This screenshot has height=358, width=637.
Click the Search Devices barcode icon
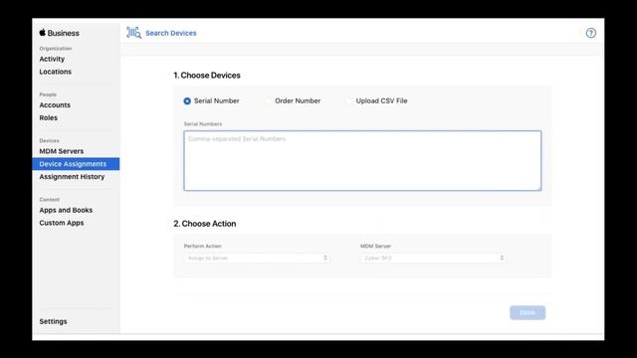pyautogui.click(x=133, y=33)
